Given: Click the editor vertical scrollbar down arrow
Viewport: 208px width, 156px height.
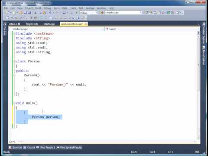Looking at the screenshot, I should click(x=198, y=138).
